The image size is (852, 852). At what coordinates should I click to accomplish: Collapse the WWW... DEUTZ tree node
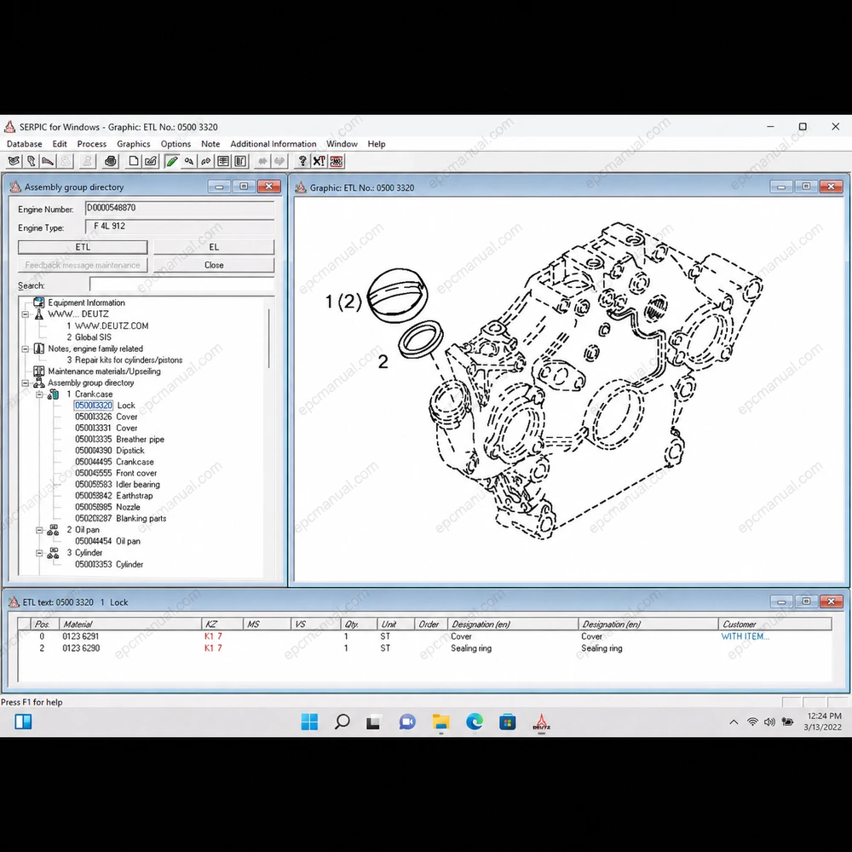coord(25,314)
